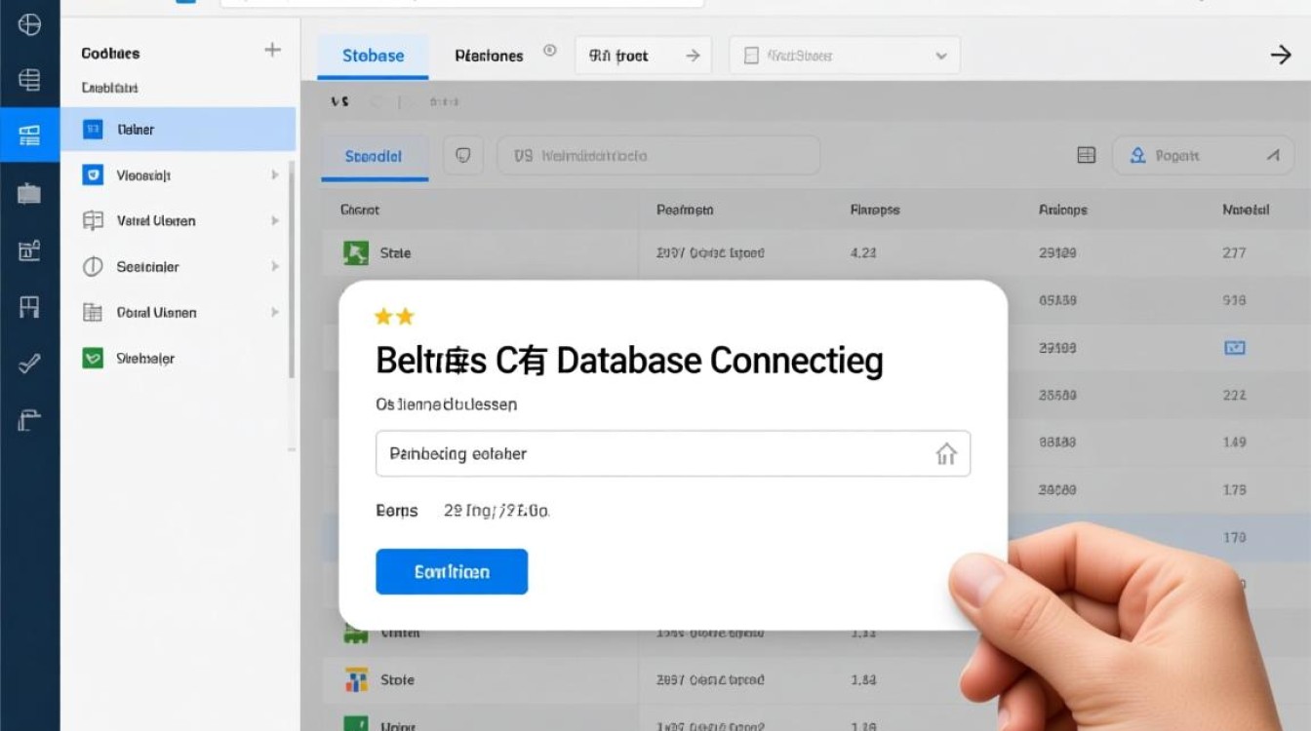
Task: Click the home icon inside dialog input
Action: pyautogui.click(x=945, y=454)
